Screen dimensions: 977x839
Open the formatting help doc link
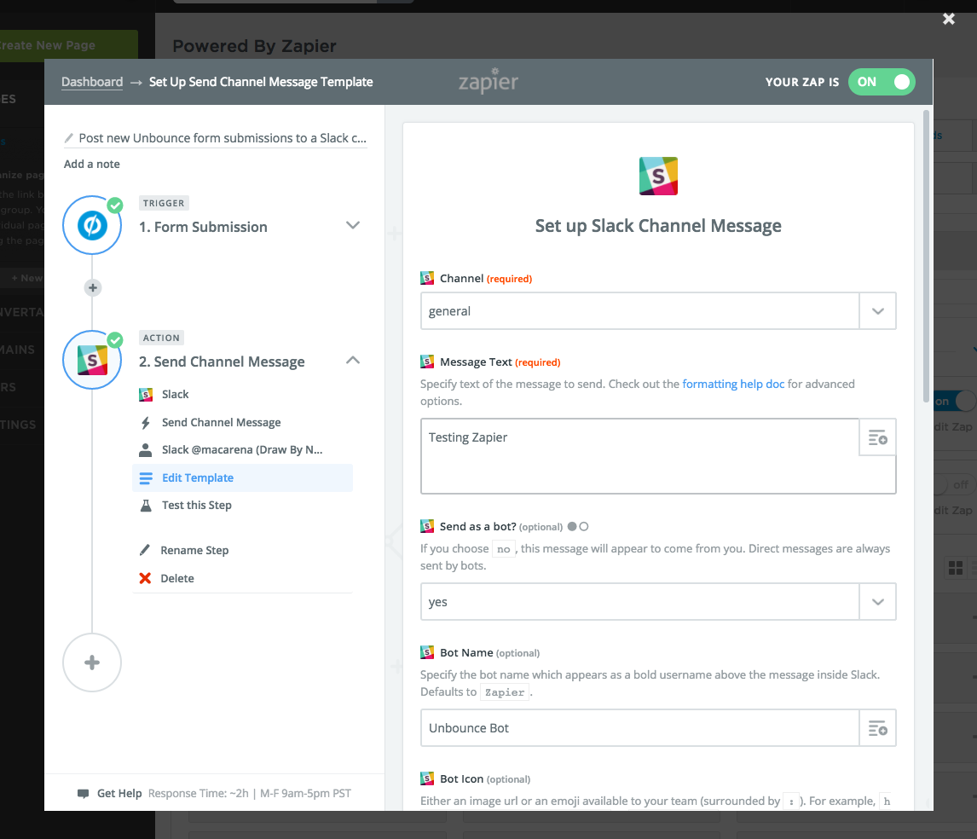(x=733, y=384)
